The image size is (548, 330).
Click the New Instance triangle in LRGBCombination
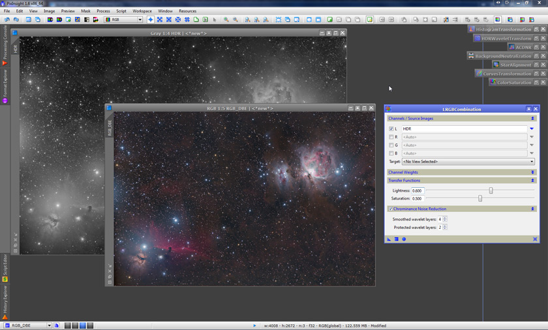[389, 239]
